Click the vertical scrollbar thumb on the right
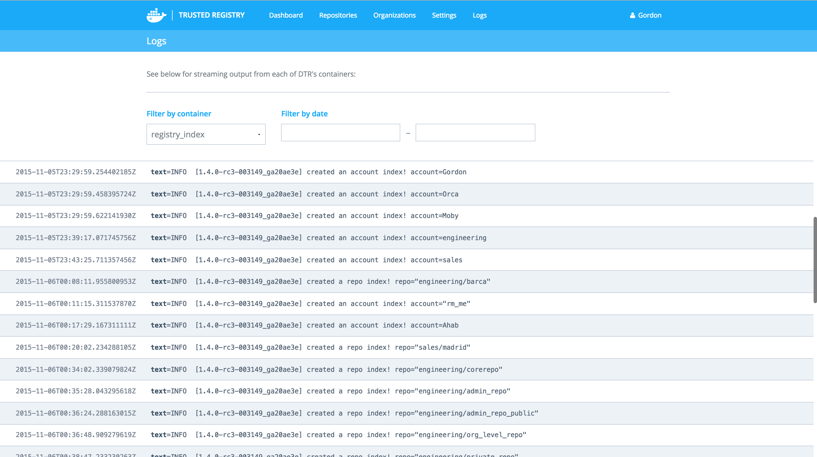The height and width of the screenshot is (457, 817). click(x=815, y=260)
